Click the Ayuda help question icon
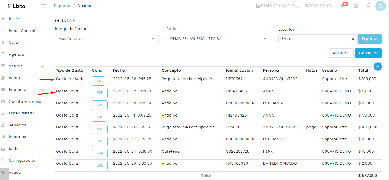Image resolution: width=389 pixels, height=180 pixels. (3, 172)
